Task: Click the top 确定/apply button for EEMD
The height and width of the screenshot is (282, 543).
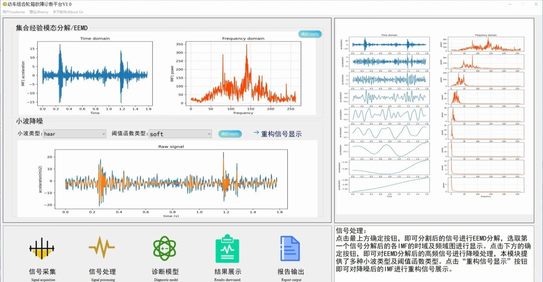Action: tap(310, 34)
